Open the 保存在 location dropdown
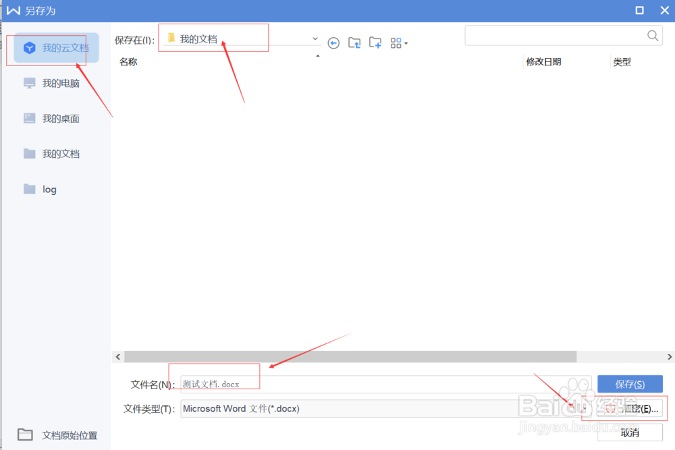Image resolution: width=675 pixels, height=450 pixels. click(314, 38)
